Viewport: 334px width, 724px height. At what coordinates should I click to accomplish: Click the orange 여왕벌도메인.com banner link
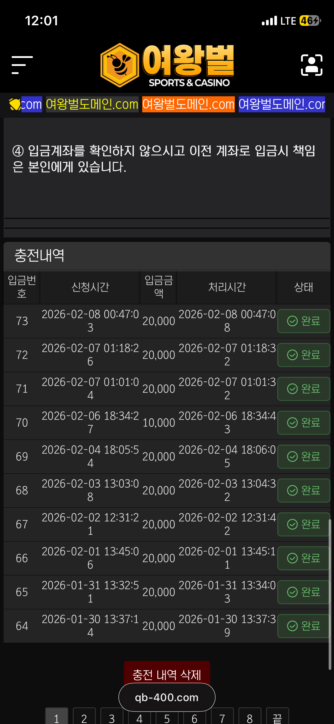(x=188, y=104)
